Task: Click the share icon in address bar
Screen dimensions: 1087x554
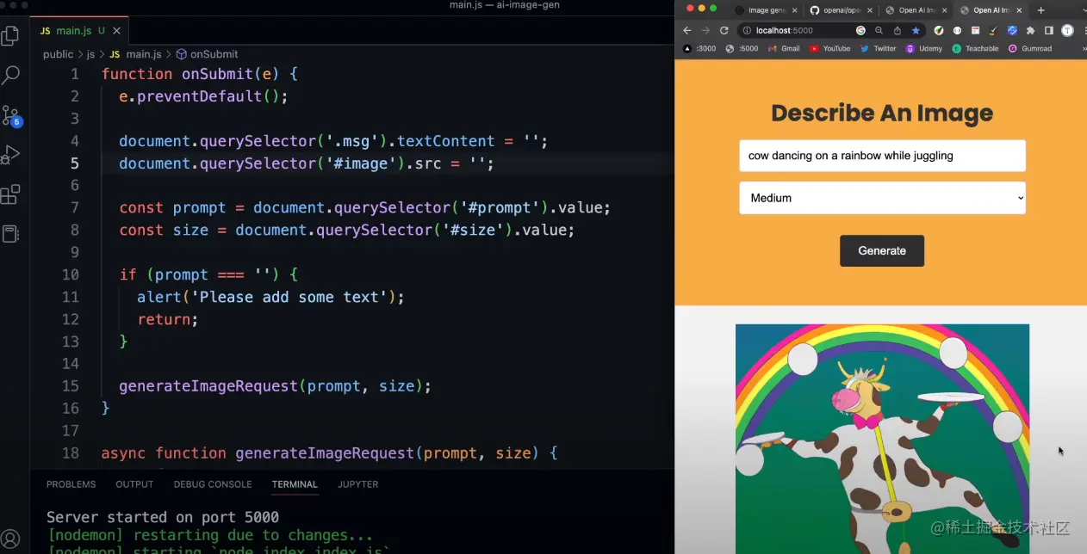Action: [x=898, y=30]
